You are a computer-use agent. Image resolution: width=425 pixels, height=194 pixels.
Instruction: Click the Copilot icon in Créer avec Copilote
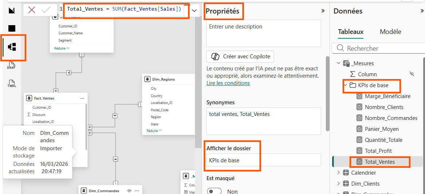tap(215, 57)
